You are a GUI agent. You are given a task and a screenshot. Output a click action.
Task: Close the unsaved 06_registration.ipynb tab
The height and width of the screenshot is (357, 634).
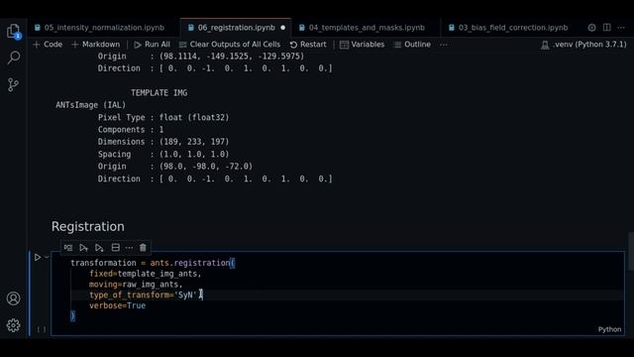283,28
